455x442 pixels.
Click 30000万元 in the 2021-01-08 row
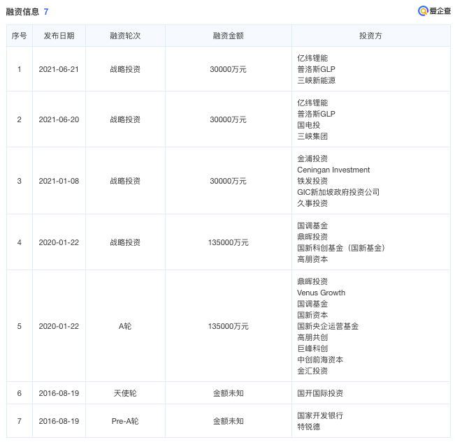[x=228, y=181]
